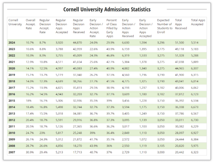This screenshot has width=213, height=162.
Task: Select the 51,500 total apps cell
Action: (179, 43)
